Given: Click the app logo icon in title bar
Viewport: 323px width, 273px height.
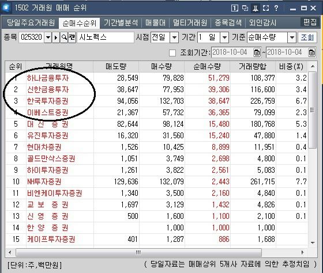Looking at the screenshot, I should pyautogui.click(x=6, y=8).
